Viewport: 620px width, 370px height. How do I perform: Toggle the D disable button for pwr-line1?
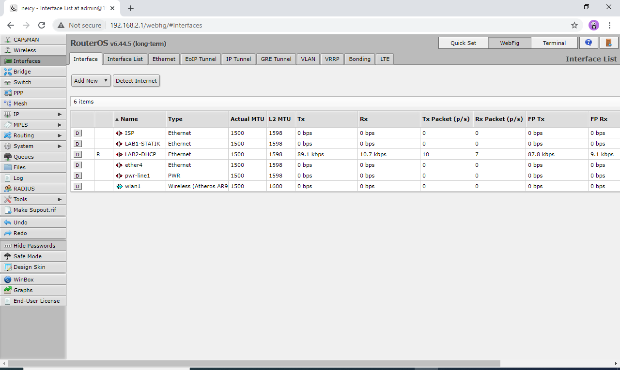77,176
